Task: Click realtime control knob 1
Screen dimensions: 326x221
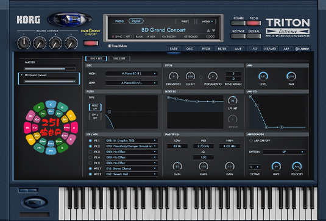Action: pos(24,43)
